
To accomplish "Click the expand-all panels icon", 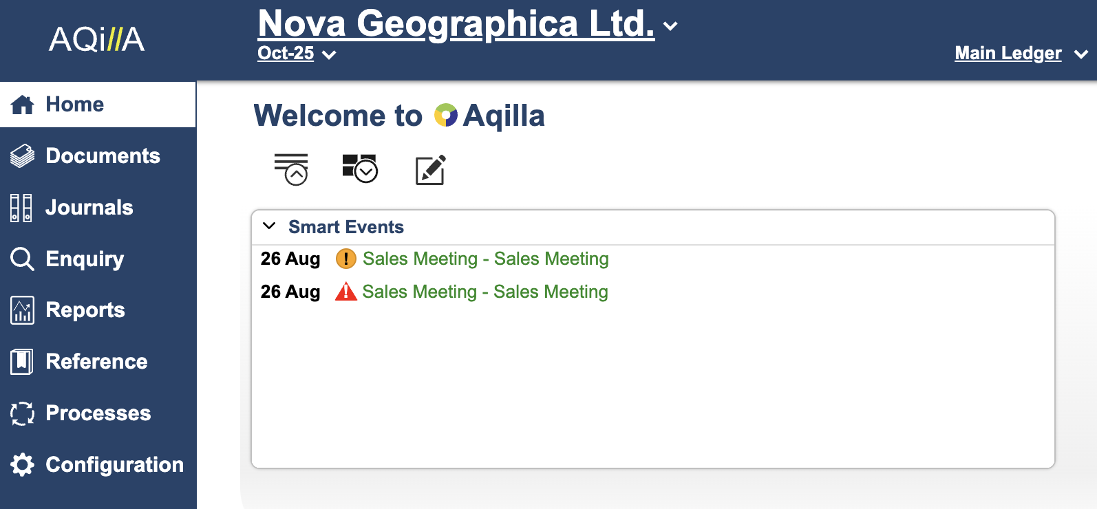I will pos(360,169).
